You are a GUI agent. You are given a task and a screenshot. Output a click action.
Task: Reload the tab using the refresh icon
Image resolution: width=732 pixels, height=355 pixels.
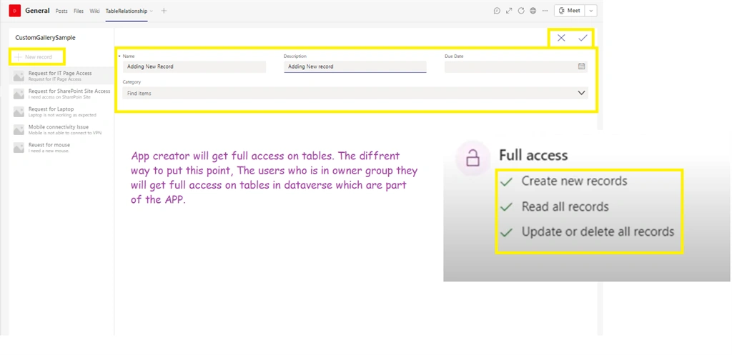pyautogui.click(x=521, y=11)
